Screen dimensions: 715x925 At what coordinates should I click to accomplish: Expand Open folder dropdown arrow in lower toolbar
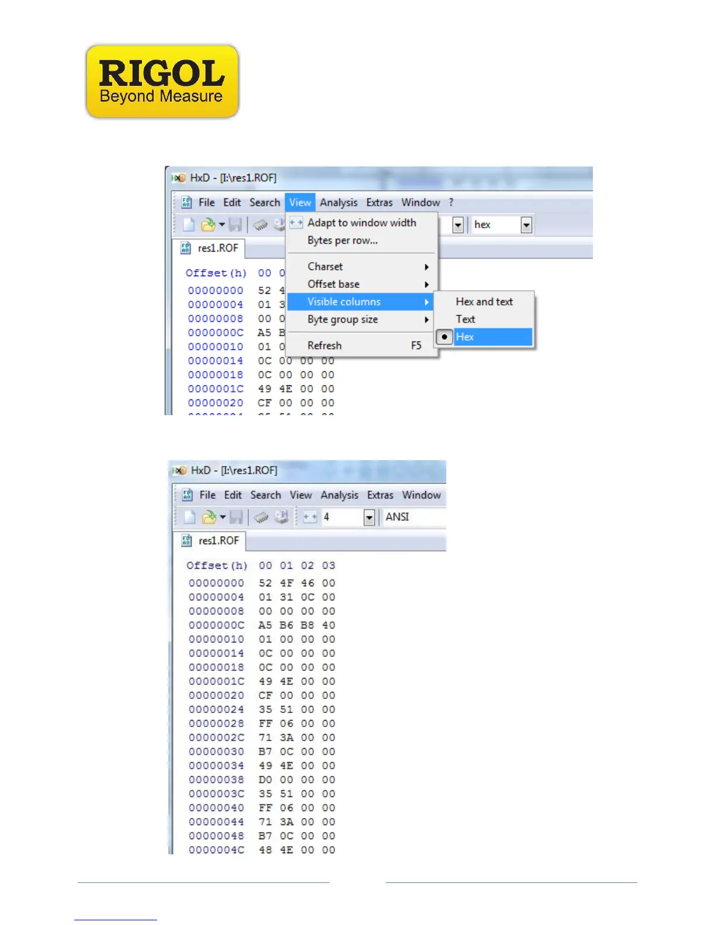tap(223, 517)
